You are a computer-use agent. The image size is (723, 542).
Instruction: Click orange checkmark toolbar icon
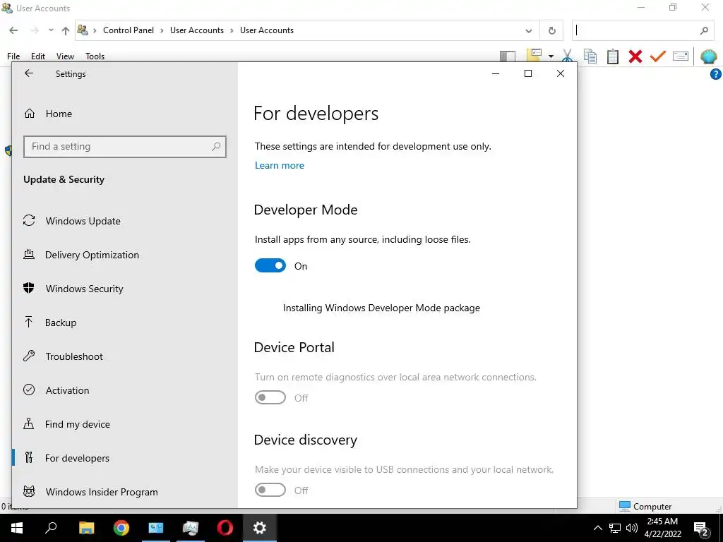[x=658, y=56]
